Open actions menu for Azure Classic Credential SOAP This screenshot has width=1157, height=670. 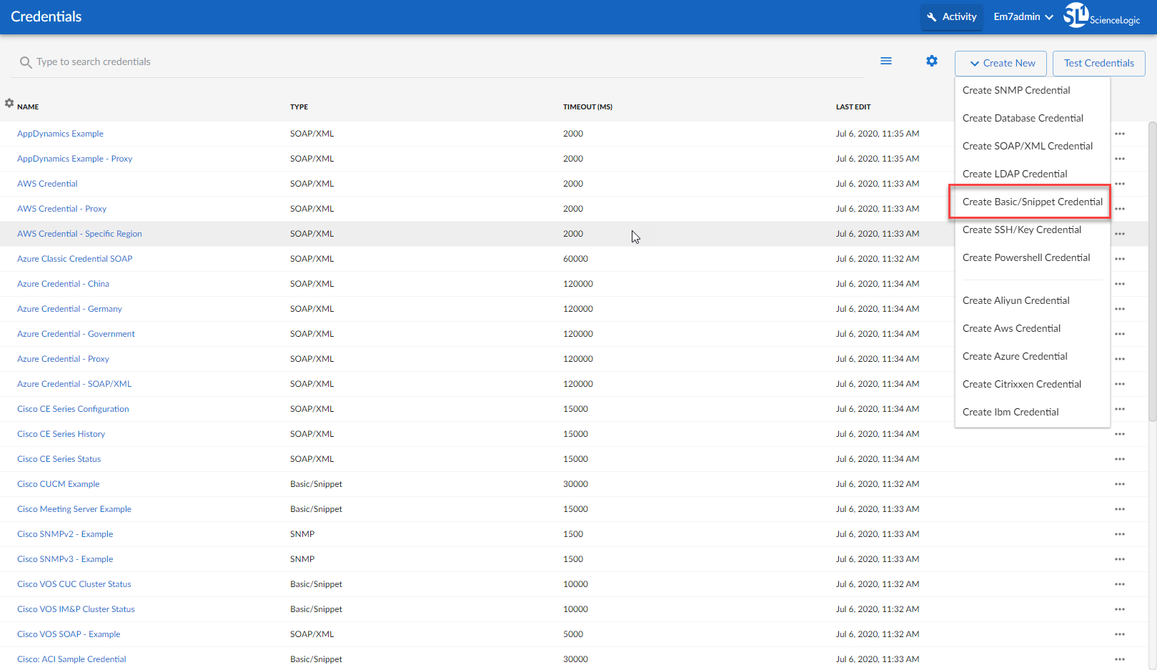(x=1120, y=259)
